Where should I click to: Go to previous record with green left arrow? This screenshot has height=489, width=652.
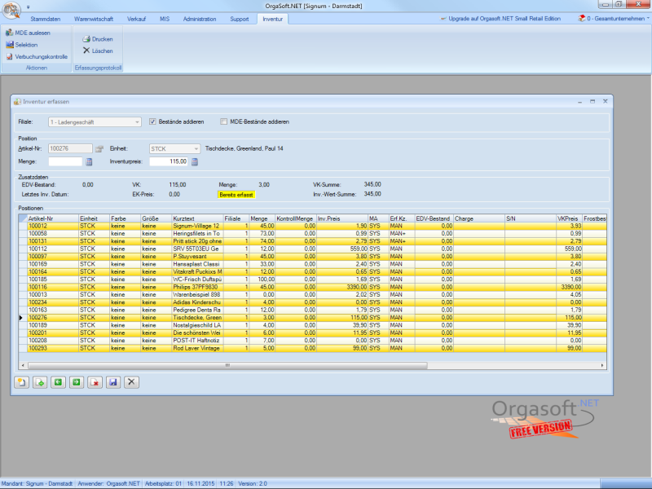pyautogui.click(x=59, y=381)
